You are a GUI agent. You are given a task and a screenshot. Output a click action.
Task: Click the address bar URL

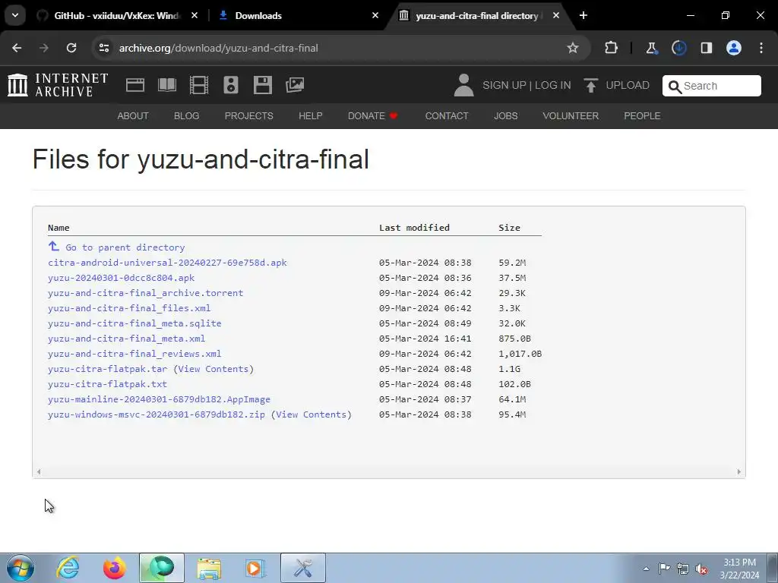[x=218, y=48]
